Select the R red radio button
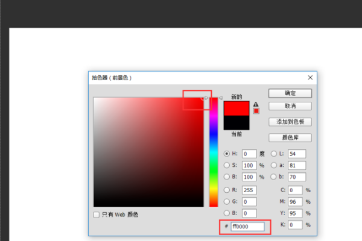This screenshot has height=241, width=362. coord(227,190)
